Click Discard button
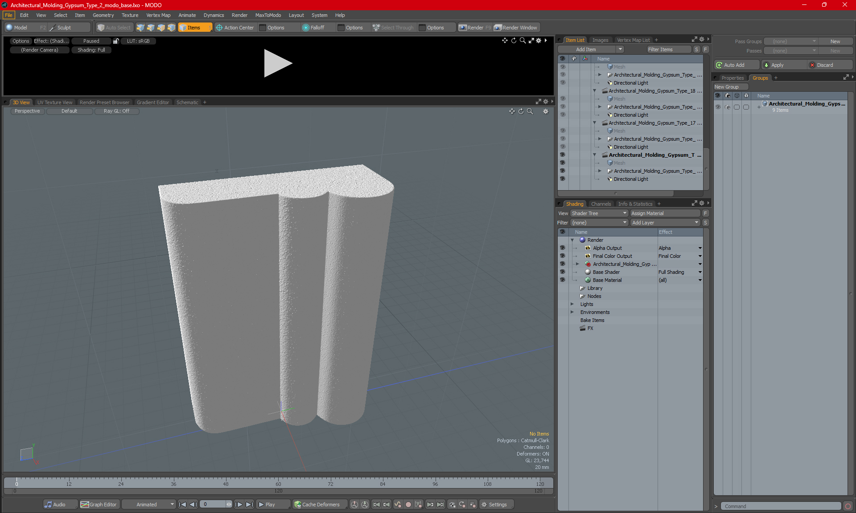This screenshot has height=513, width=856. click(829, 65)
